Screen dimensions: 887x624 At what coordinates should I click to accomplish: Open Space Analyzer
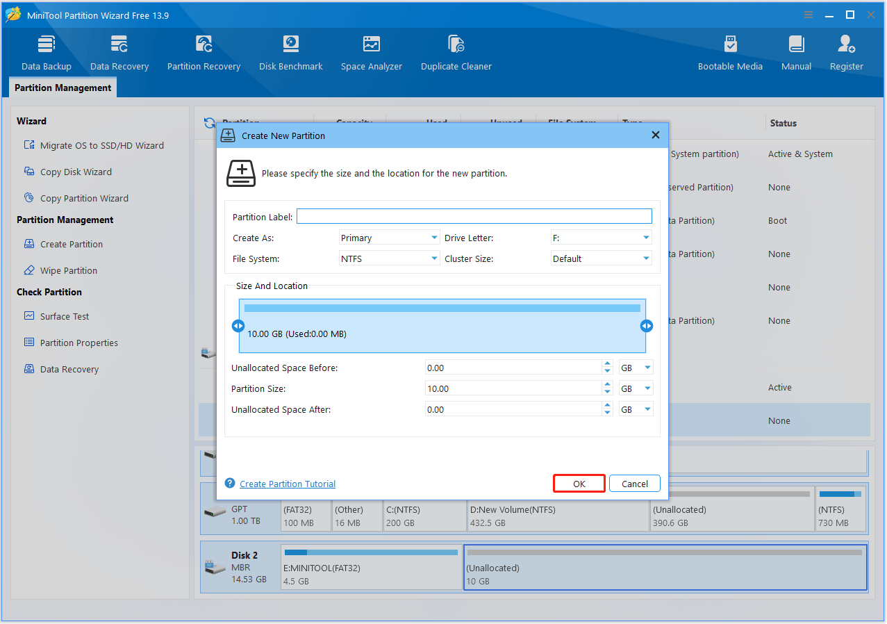tap(372, 53)
